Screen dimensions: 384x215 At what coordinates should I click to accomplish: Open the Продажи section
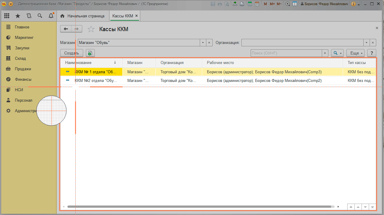tap(23, 69)
